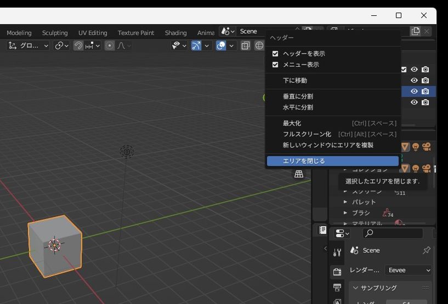Screen dimensions: 448x304
Task: Uncheck ヘッダーを表示 checkbox
Action: [275, 54]
